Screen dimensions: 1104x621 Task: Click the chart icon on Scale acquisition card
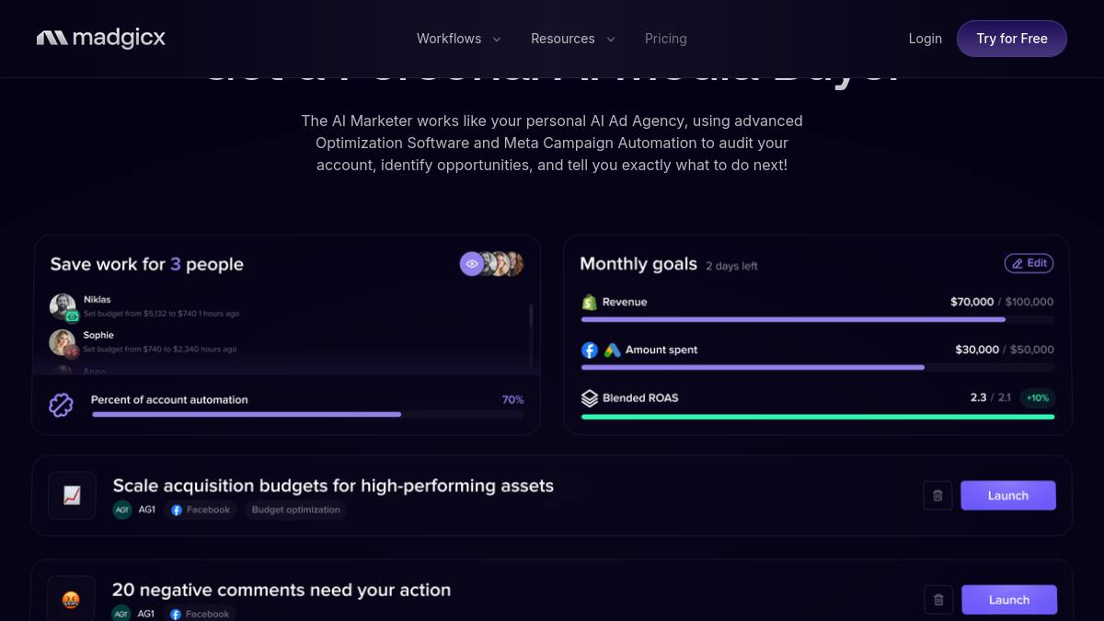point(72,495)
